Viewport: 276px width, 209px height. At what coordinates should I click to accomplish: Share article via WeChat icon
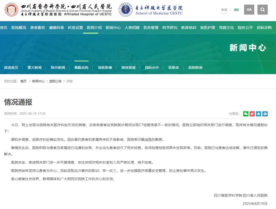coord(246,114)
